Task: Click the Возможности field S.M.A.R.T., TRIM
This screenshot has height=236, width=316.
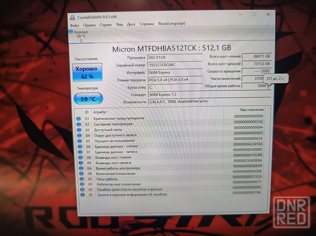Action: coord(209,102)
